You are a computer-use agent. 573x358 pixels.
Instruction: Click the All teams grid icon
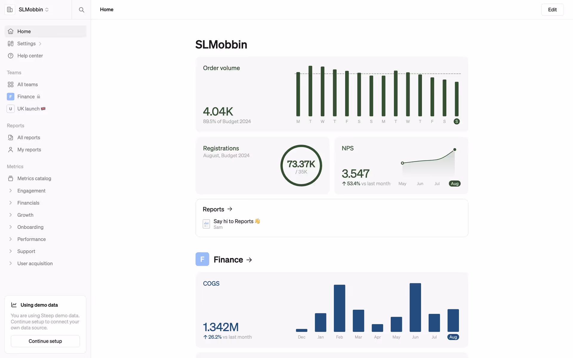[10, 84]
